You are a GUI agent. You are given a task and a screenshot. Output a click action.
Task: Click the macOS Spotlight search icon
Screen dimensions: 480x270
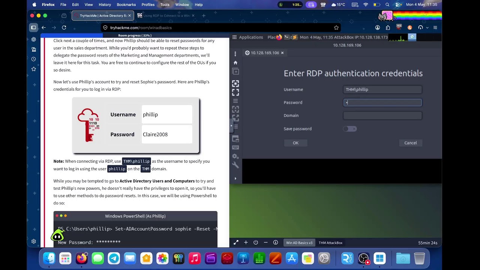click(387, 4)
